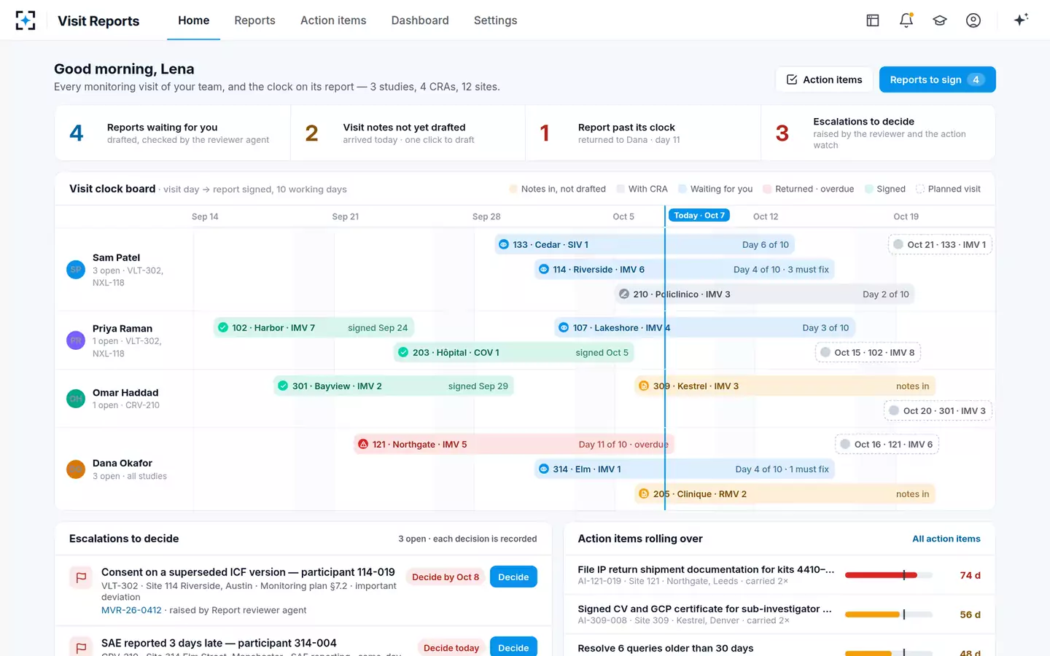The height and width of the screenshot is (656, 1050).
Task: Click Dana Okafor's avatar
Action: pyautogui.click(x=76, y=469)
